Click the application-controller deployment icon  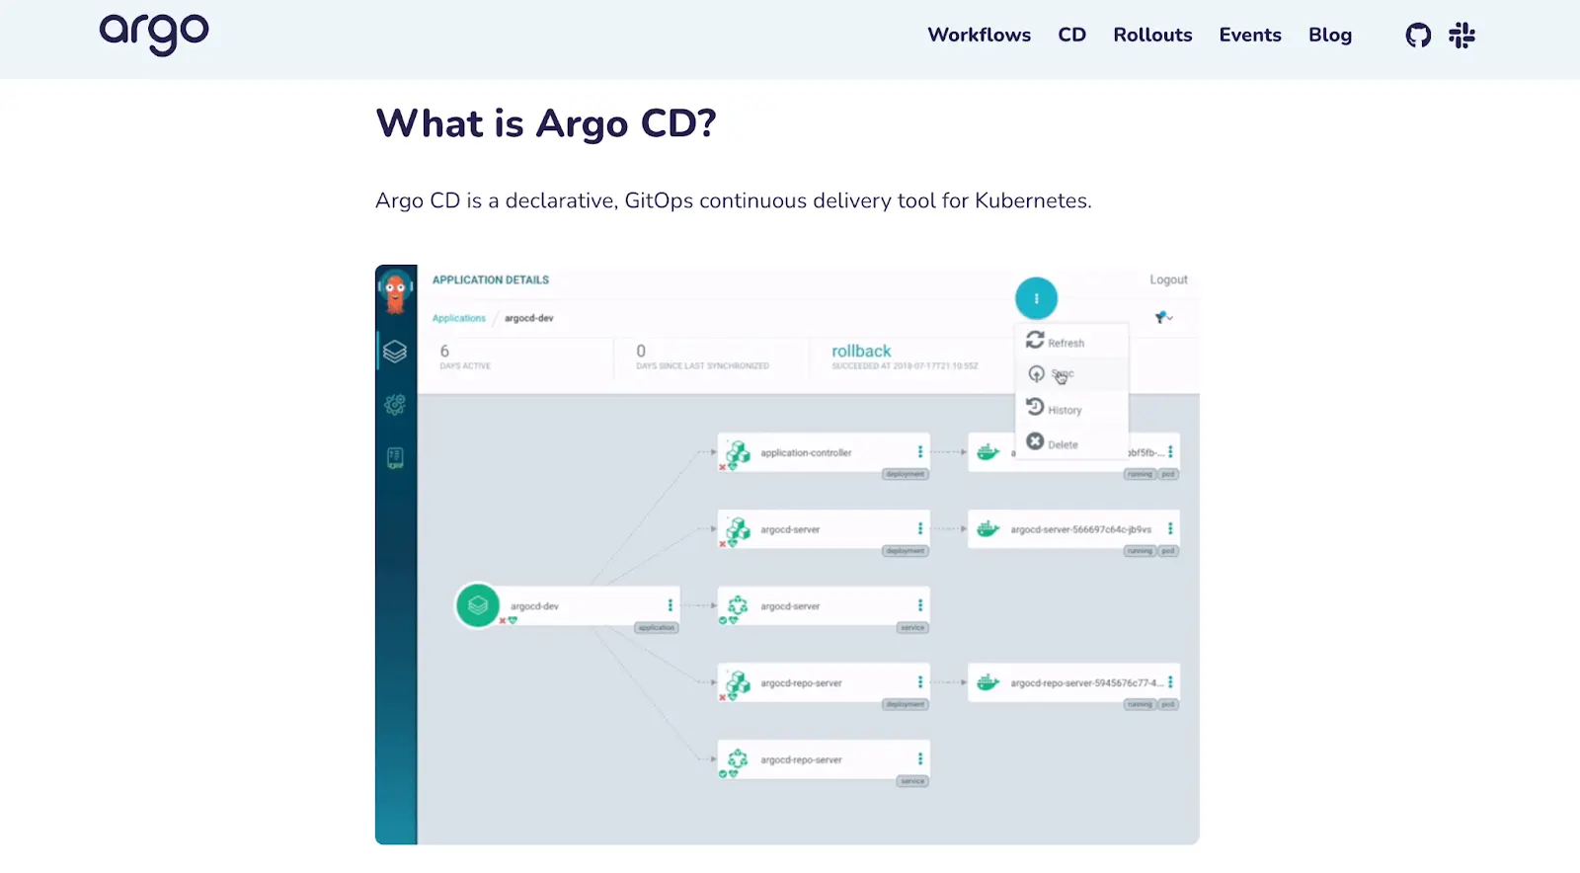[738, 452]
